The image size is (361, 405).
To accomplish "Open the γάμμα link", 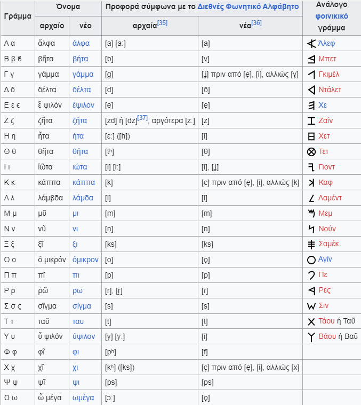I will click(x=83, y=75).
